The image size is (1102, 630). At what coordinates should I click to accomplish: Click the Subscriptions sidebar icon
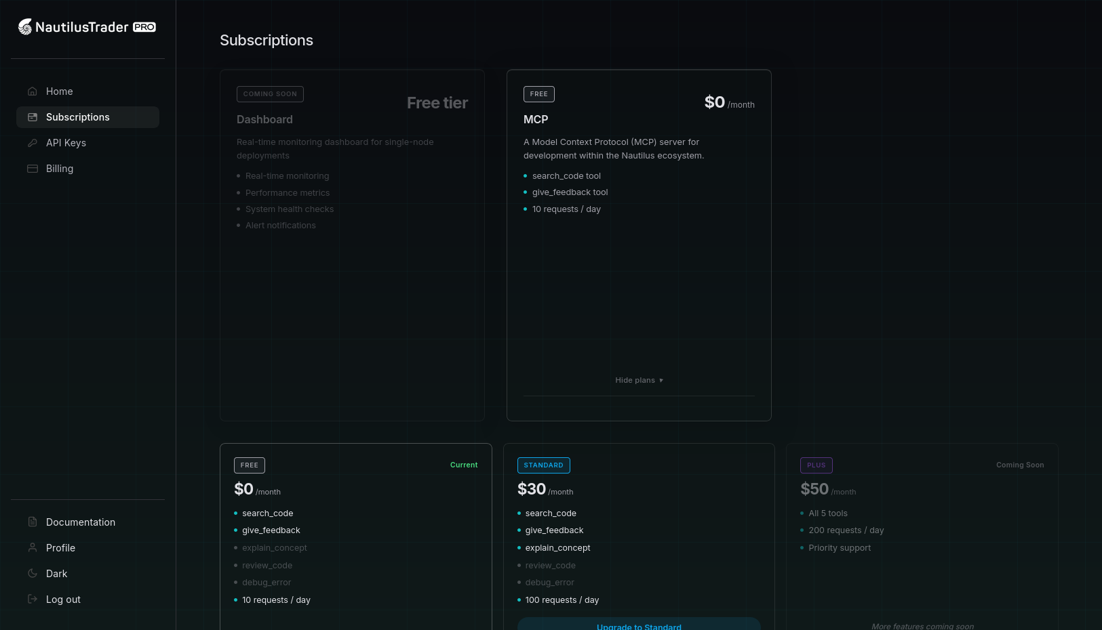pyautogui.click(x=33, y=117)
